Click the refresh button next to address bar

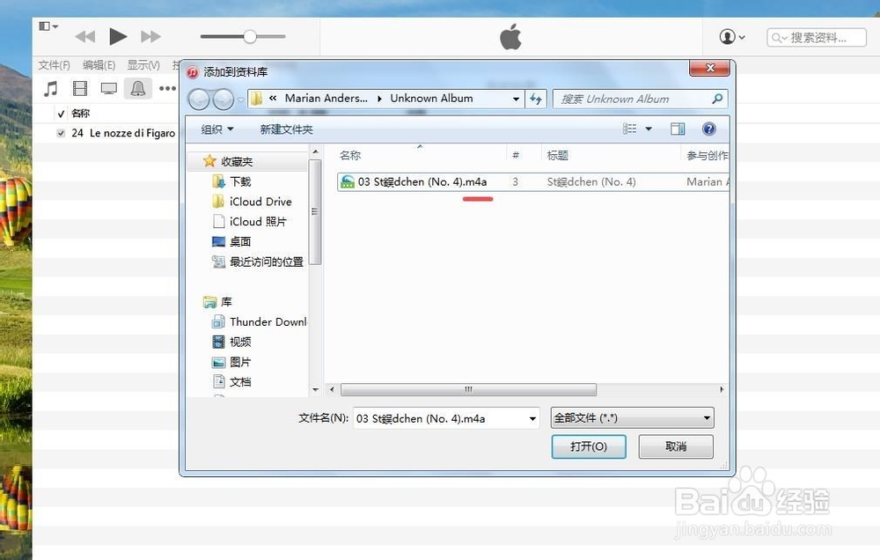click(536, 99)
